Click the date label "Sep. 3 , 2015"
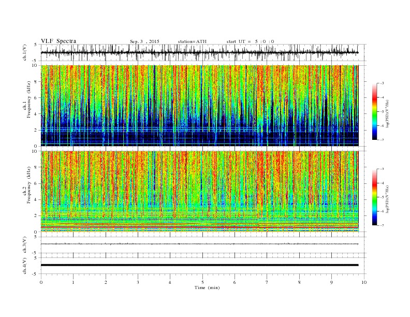Image resolution: width=410 pixels, height=317 pixels. pyautogui.click(x=144, y=41)
